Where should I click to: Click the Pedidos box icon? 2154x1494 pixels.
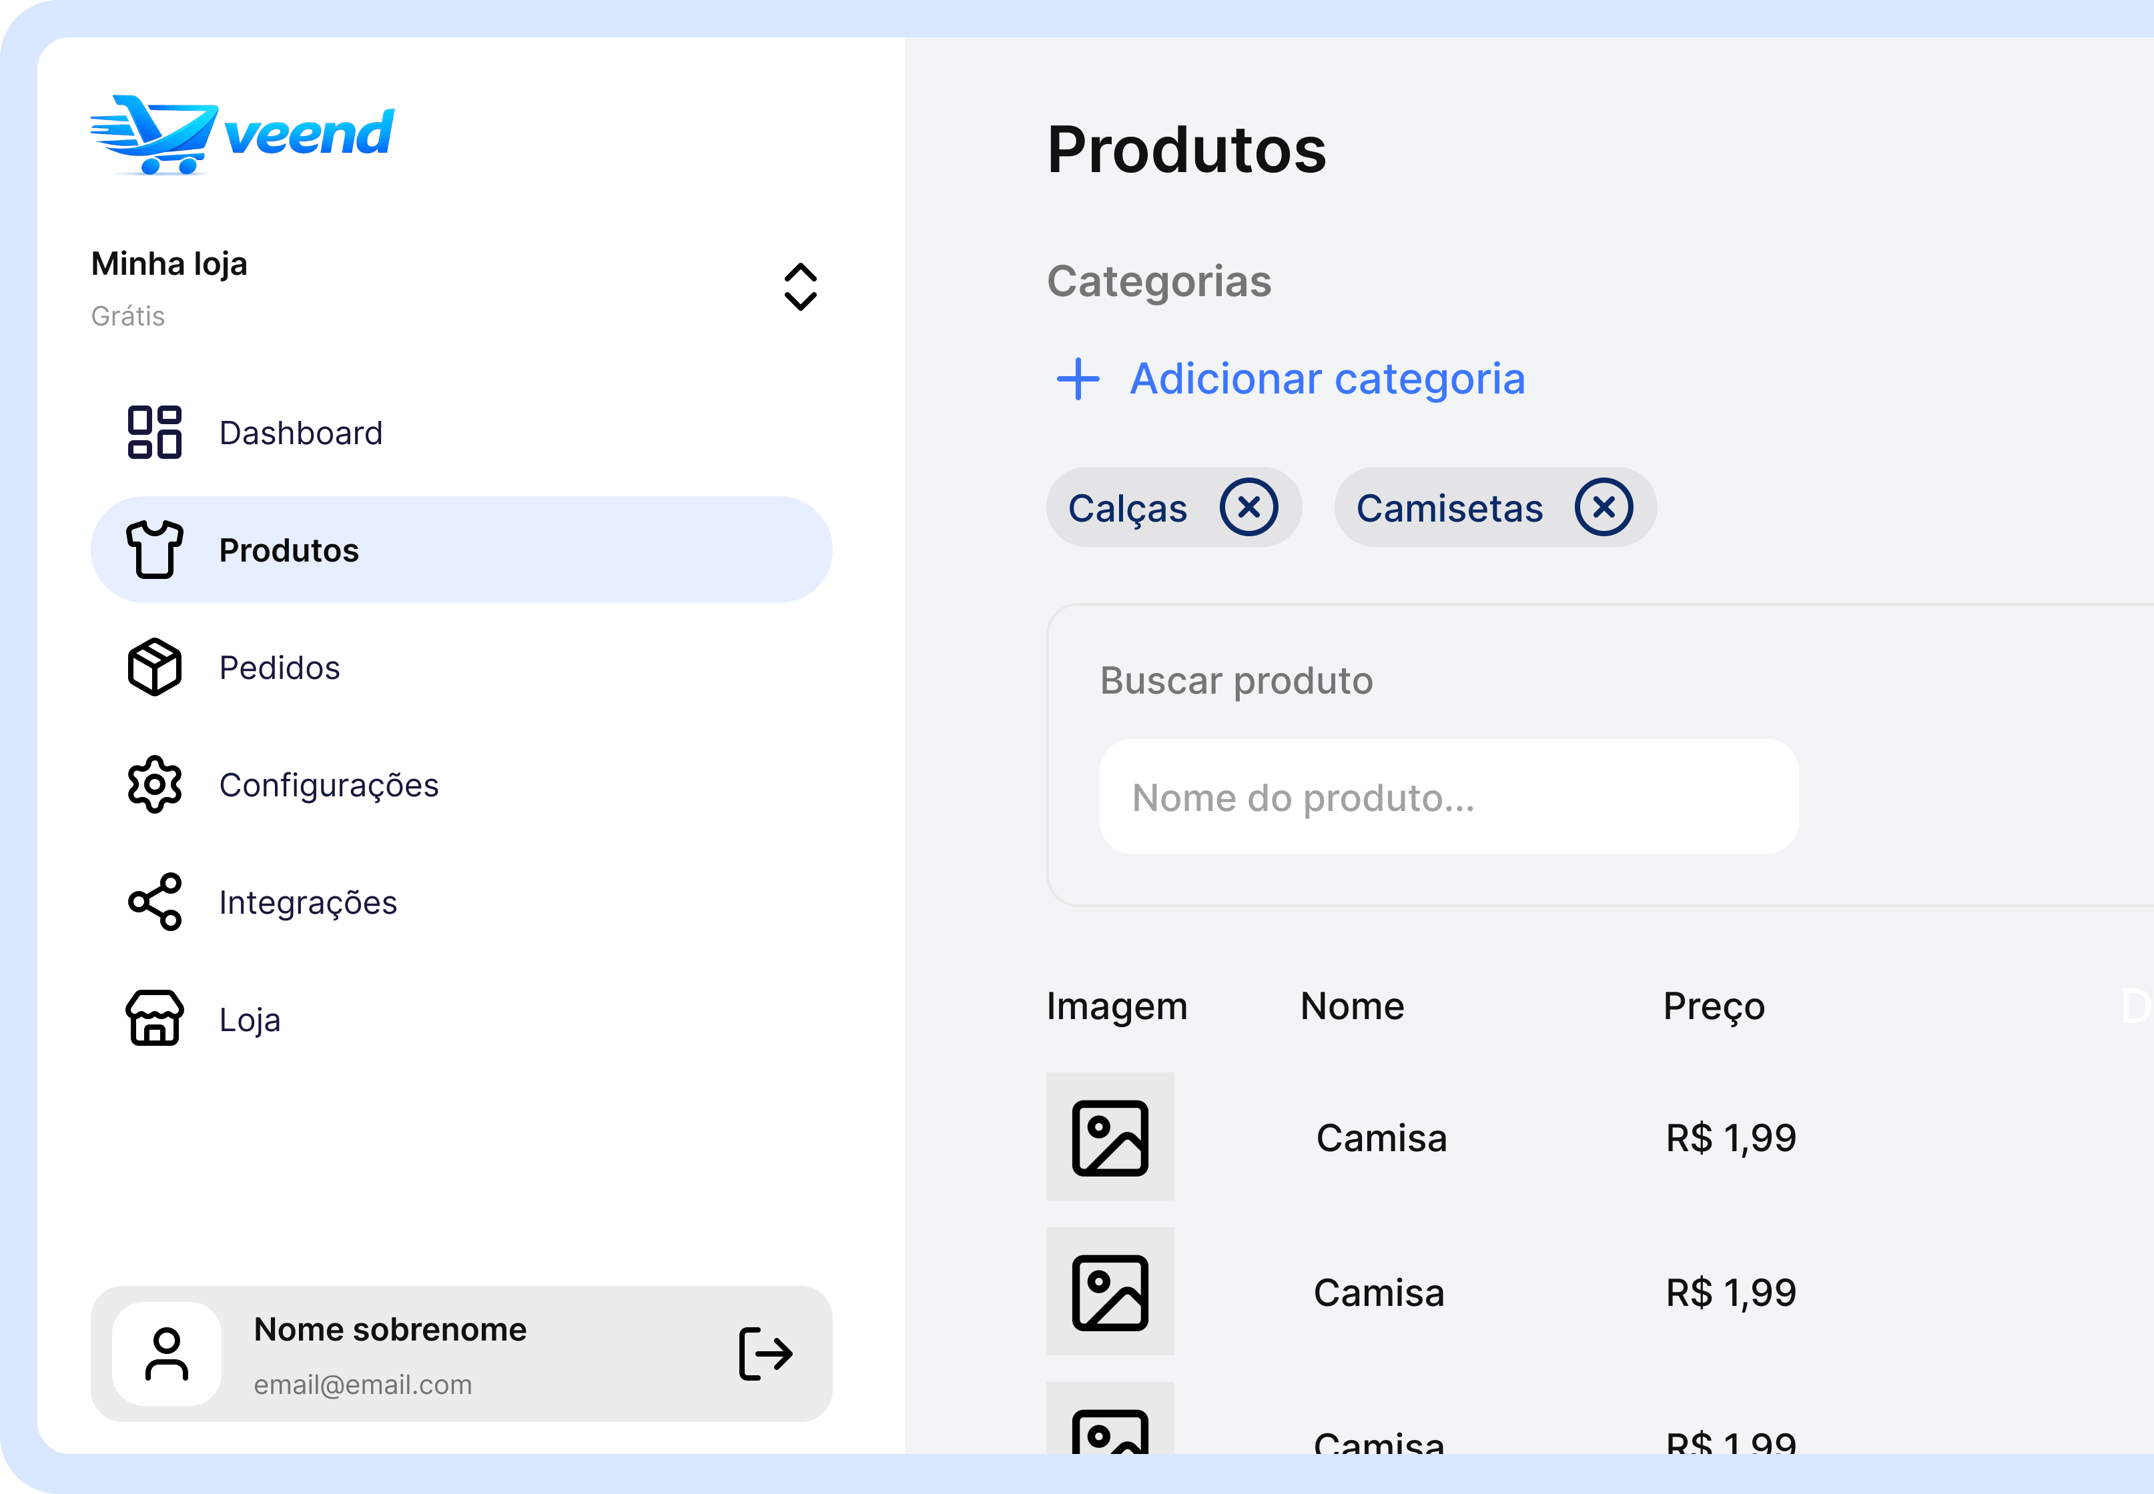(x=155, y=668)
